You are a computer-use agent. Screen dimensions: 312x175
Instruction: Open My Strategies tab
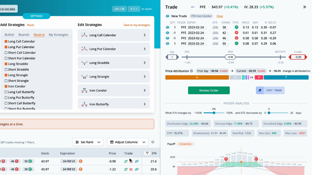[58, 35]
